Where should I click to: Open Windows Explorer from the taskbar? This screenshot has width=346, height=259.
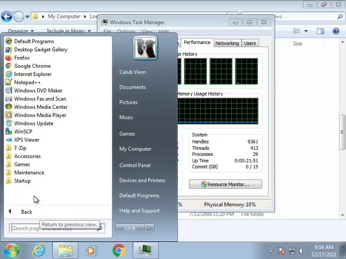coord(65,251)
